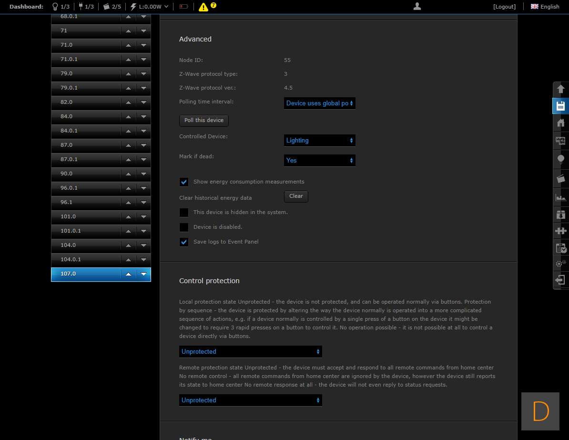Screen dimensions: 569x440
Task: Open the puzzle piece plugins sidebar icon
Action: (560, 231)
